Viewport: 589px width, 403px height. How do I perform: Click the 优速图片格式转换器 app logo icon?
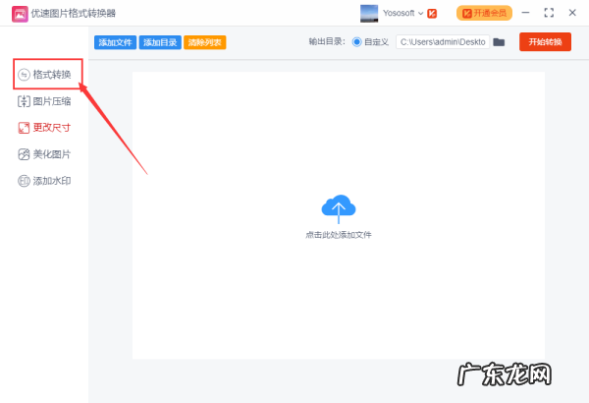(x=20, y=14)
